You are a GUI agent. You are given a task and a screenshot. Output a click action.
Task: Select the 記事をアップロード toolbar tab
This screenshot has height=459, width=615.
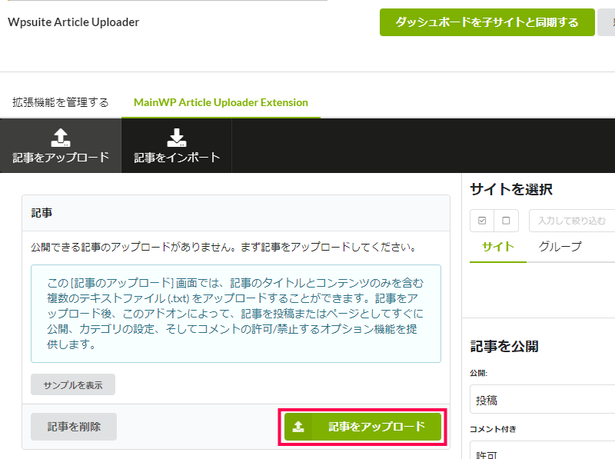tap(61, 145)
